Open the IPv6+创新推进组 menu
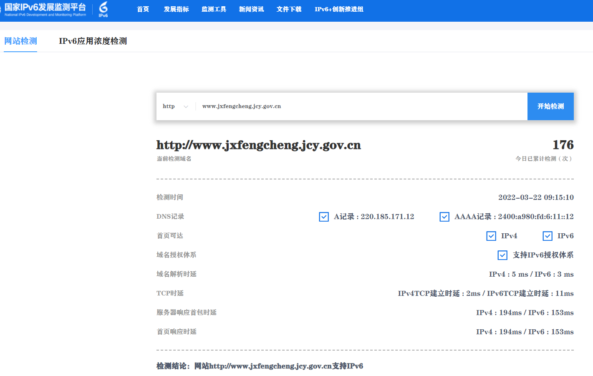The height and width of the screenshot is (376, 593). (x=339, y=9)
